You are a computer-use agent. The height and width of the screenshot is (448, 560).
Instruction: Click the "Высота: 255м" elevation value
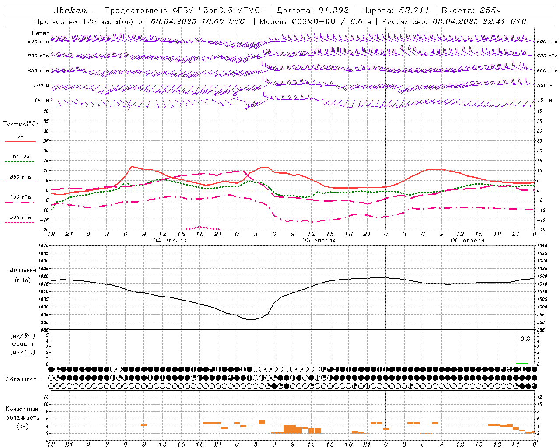tap(471, 10)
